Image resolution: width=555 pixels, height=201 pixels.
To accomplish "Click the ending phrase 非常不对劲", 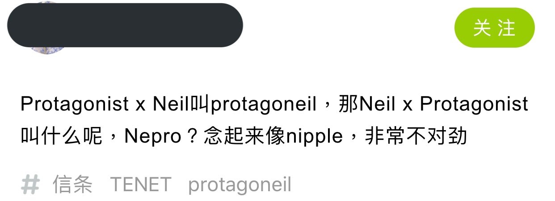I will click(416, 136).
